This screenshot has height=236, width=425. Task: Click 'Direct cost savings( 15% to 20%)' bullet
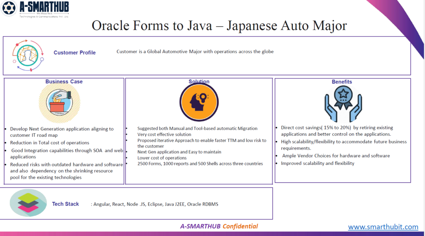click(337, 131)
